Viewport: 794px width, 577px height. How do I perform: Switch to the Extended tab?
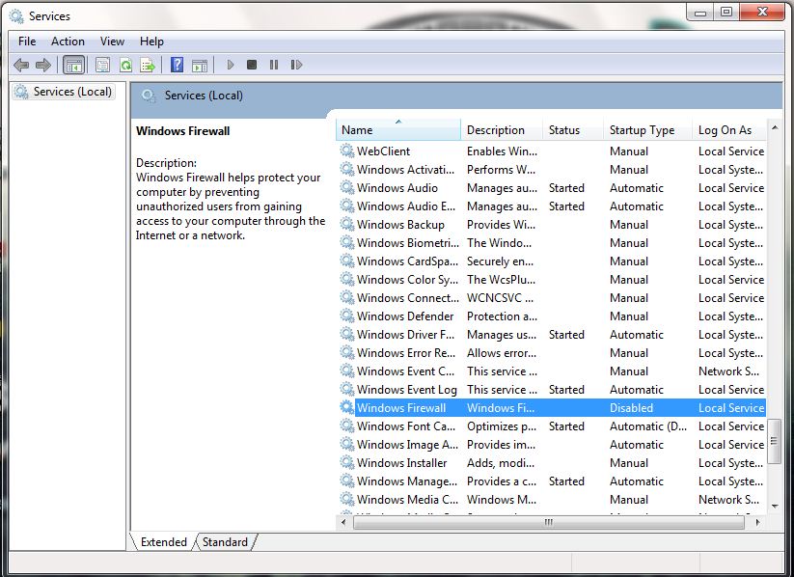[164, 542]
